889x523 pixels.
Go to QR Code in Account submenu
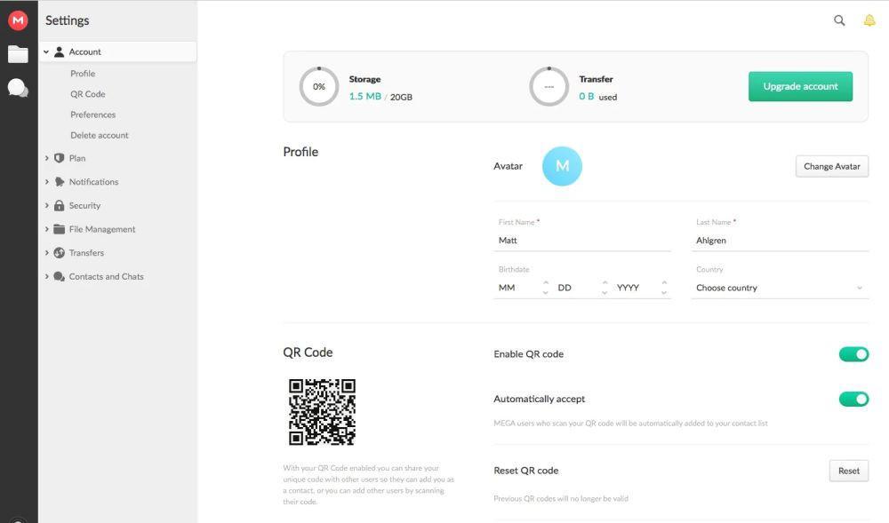(x=88, y=94)
